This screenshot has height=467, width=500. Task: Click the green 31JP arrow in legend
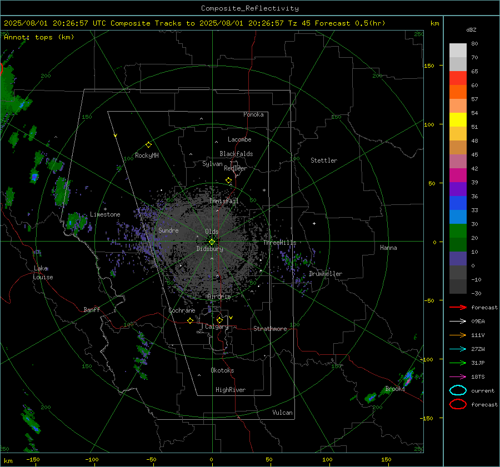(458, 363)
